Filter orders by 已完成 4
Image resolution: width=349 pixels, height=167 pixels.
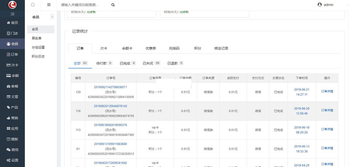(128, 63)
